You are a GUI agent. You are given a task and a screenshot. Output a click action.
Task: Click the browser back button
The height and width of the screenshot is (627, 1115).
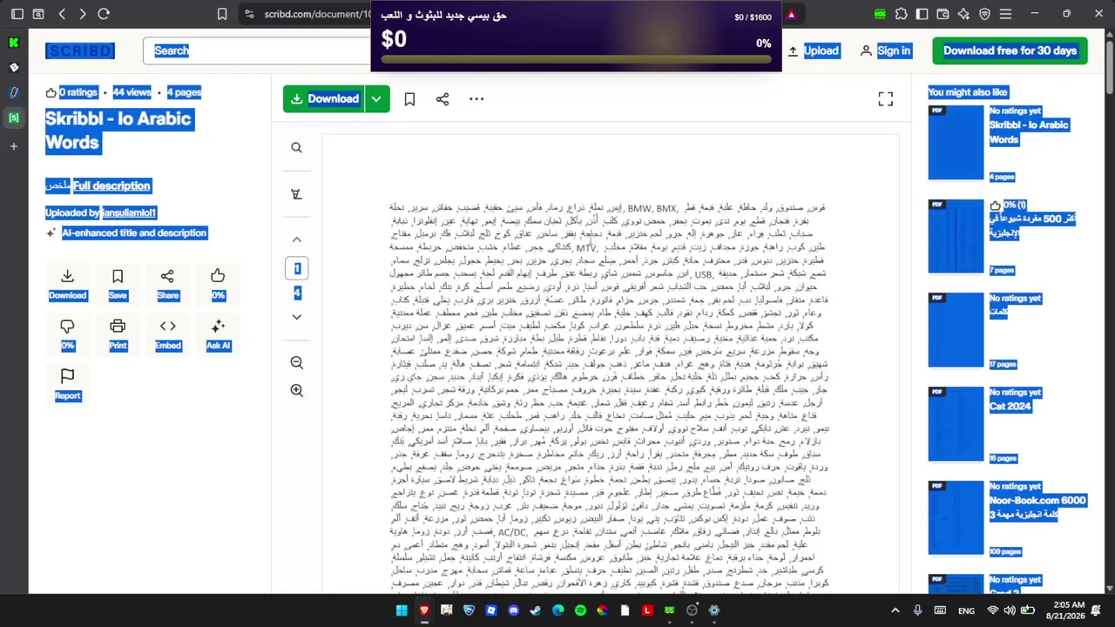pyautogui.click(x=62, y=14)
